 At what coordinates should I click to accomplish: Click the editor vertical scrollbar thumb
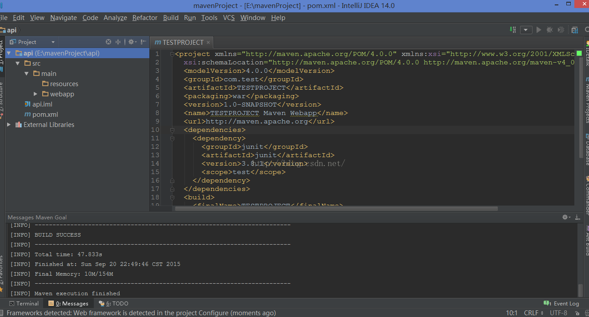point(580,107)
